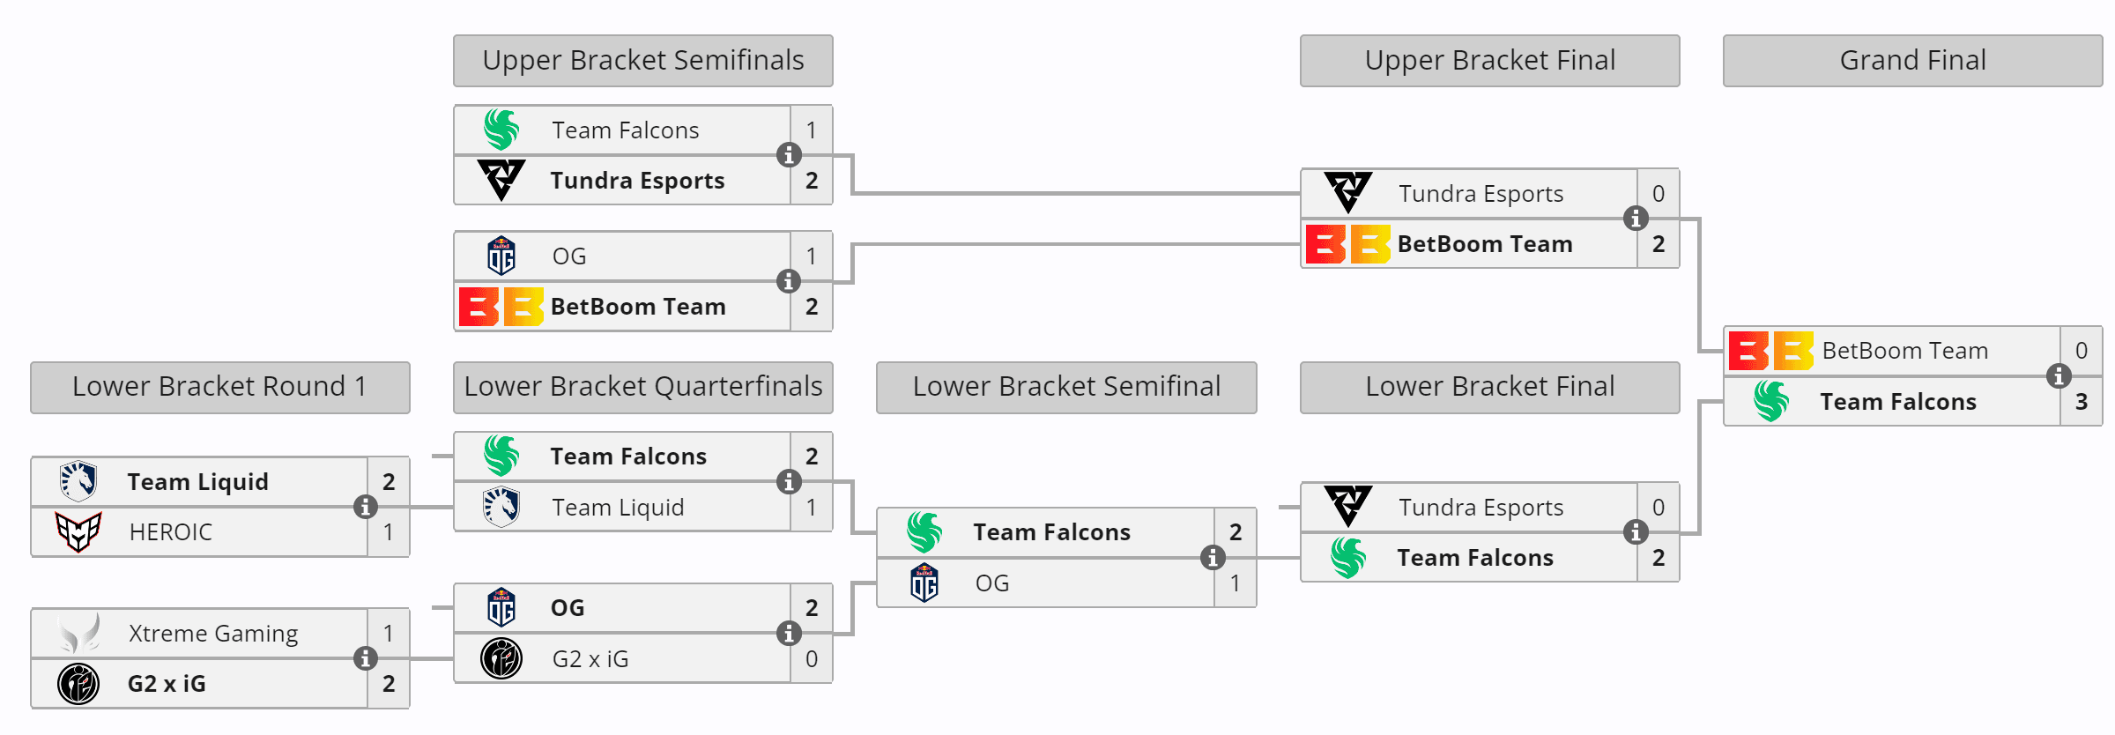This screenshot has height=735, width=2115.
Task: Click info icon for Xtreme Gaming vs G2 x iG
Action: [366, 658]
